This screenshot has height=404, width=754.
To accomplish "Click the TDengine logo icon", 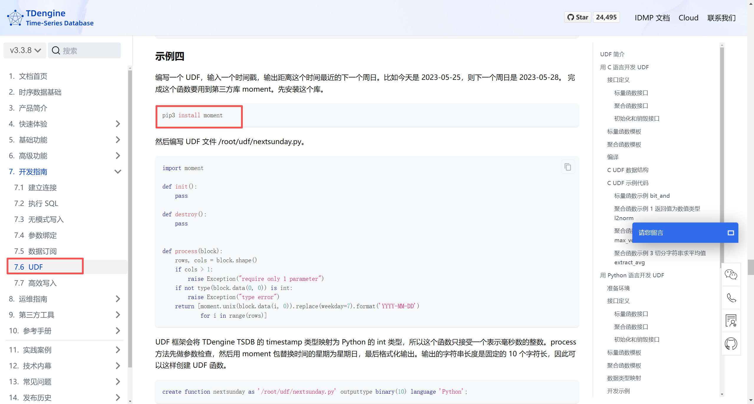I will tap(15, 18).
